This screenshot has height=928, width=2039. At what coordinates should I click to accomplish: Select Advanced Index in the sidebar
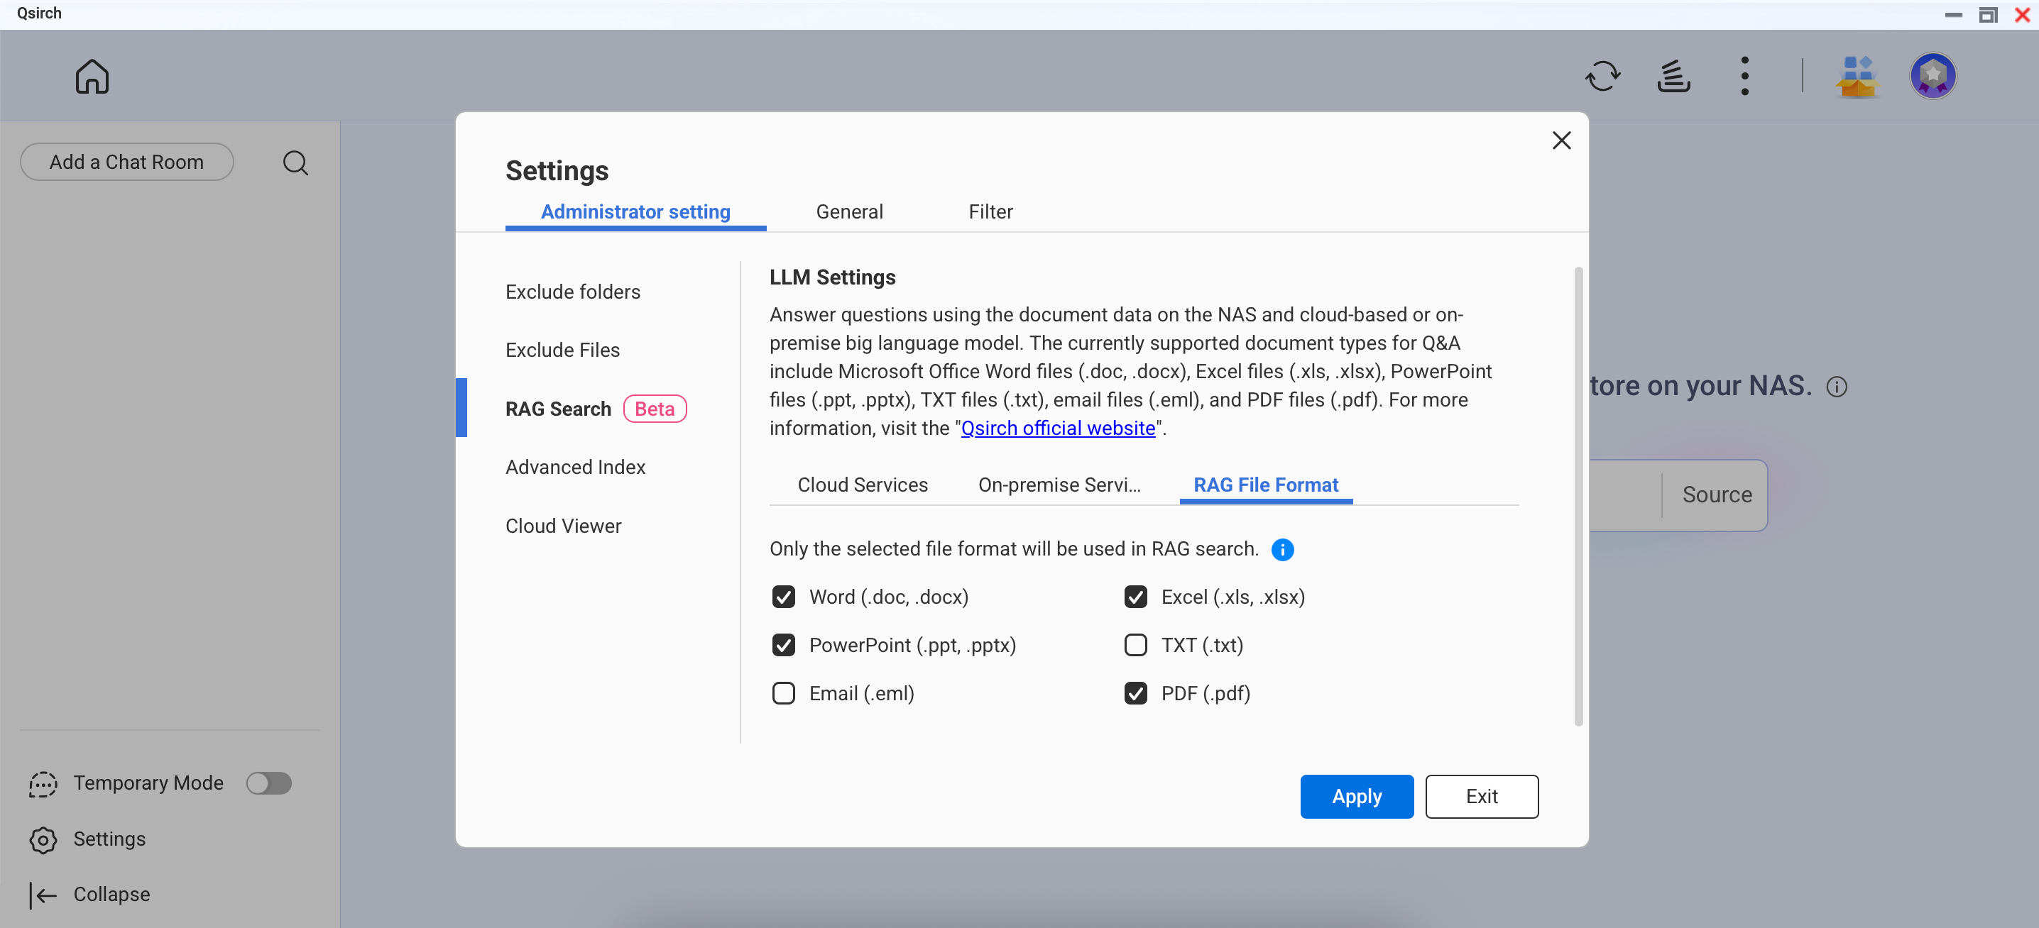click(574, 468)
